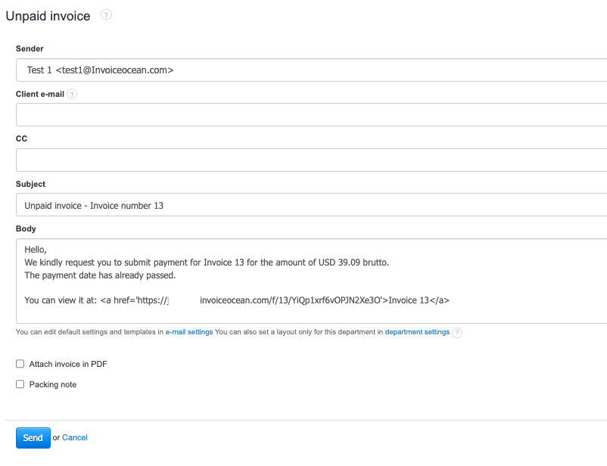607x466 pixels.
Task: Click the Sender label text
Action: pyautogui.click(x=30, y=49)
